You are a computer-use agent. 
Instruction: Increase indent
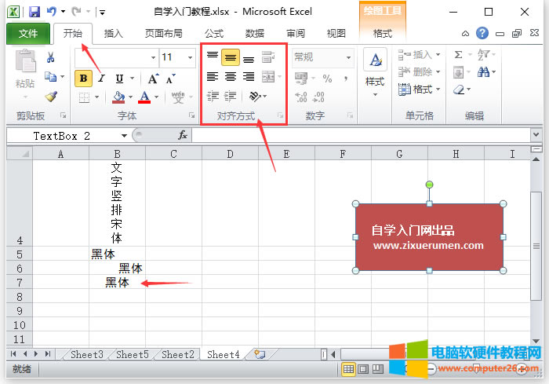click(x=231, y=96)
